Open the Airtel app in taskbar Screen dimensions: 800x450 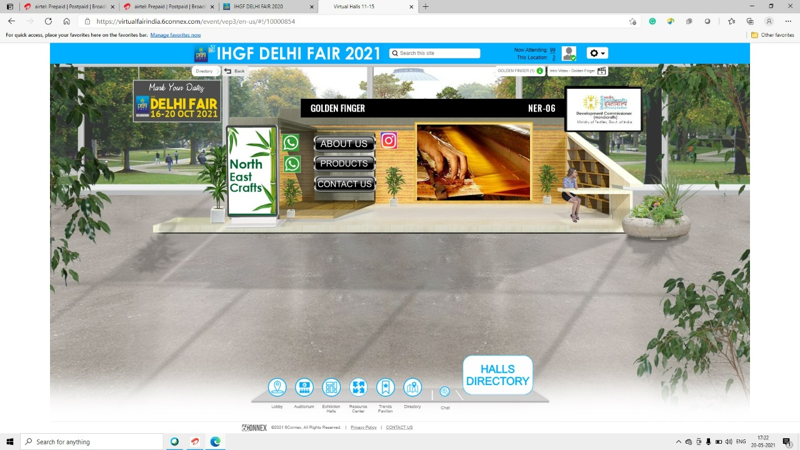[195, 442]
